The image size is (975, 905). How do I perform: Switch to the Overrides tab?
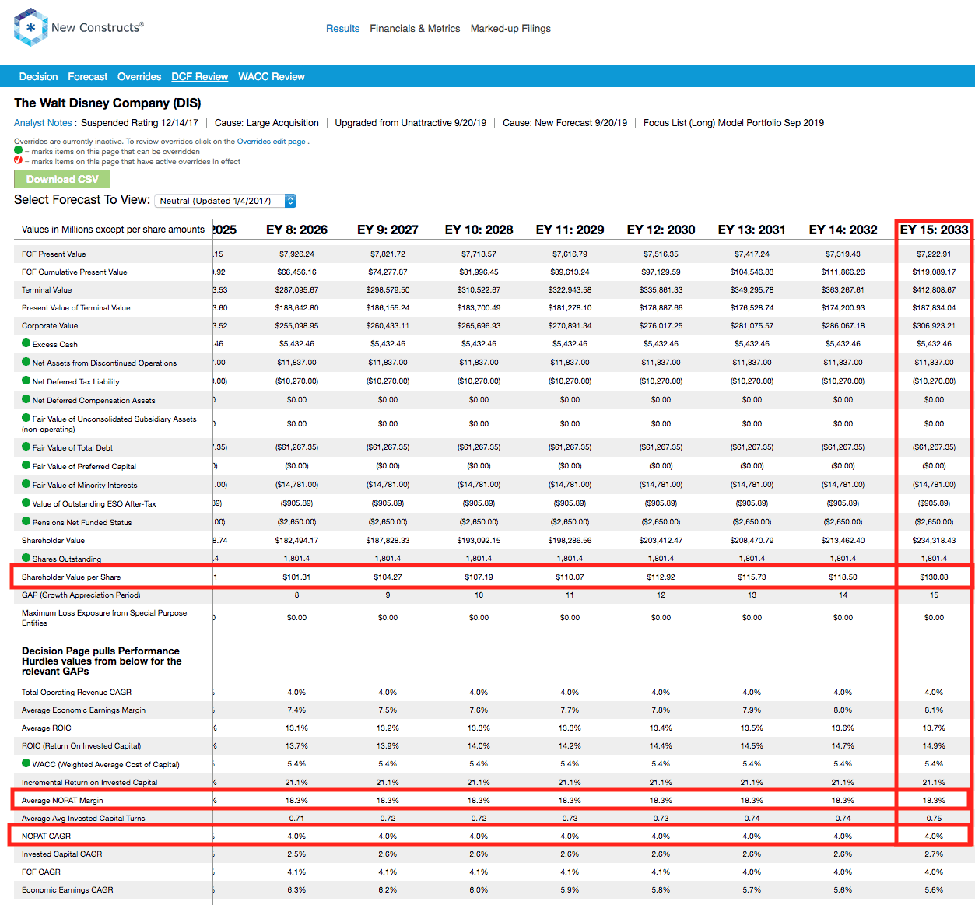point(139,77)
